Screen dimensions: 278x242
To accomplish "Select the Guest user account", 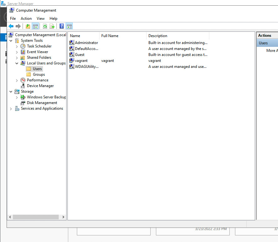I will click(80, 55).
